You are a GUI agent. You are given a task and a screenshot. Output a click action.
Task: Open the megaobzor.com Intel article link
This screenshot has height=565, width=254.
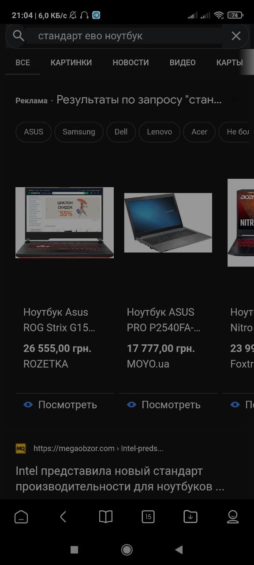click(120, 479)
